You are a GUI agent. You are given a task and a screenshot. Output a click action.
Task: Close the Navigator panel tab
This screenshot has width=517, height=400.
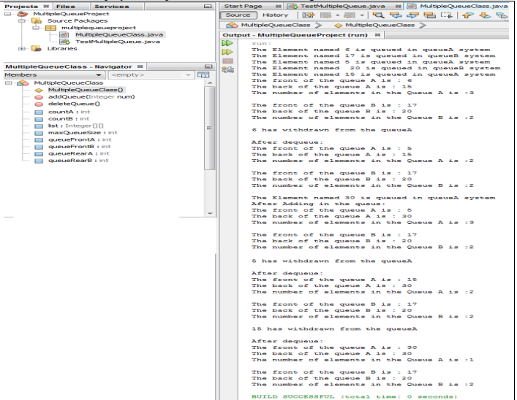point(140,66)
